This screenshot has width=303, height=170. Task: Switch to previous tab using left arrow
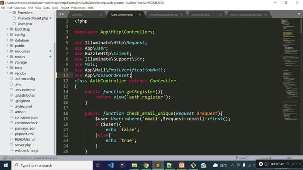tap(60, 14)
